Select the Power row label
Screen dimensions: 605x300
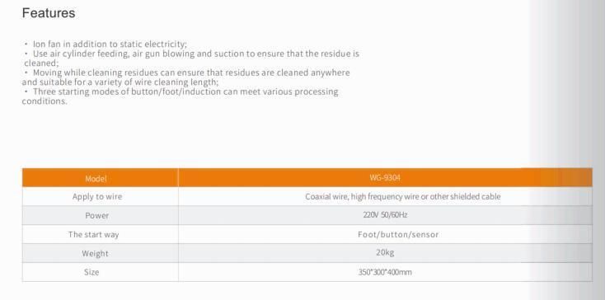96,216
